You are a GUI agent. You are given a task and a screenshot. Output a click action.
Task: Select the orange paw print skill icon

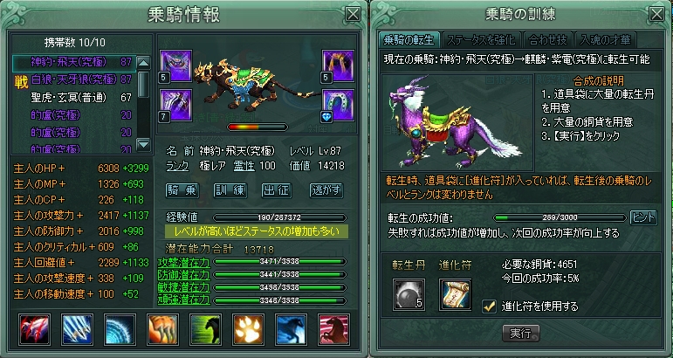pyautogui.click(x=249, y=329)
